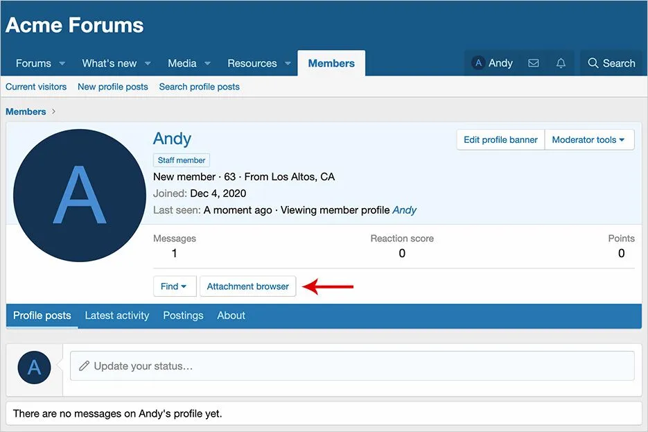
Task: Open the envelope inbox icon
Action: pos(533,63)
